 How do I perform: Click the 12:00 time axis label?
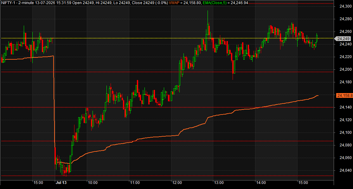[x=177, y=182]
